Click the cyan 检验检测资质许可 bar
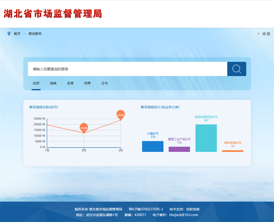 pos(206,138)
